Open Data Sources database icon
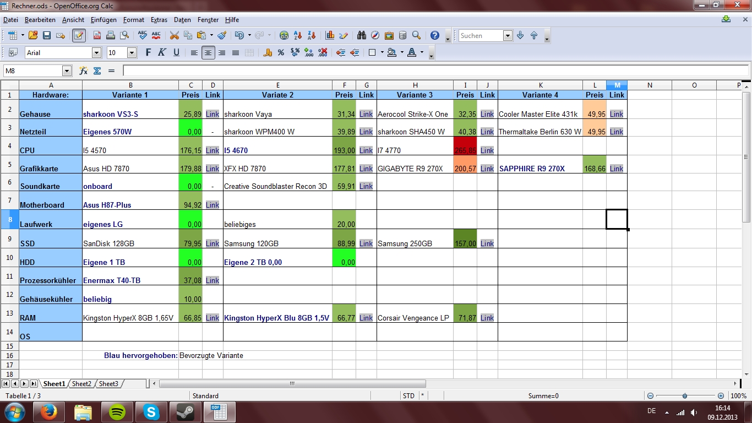The width and height of the screenshot is (752, 423). coord(403,35)
